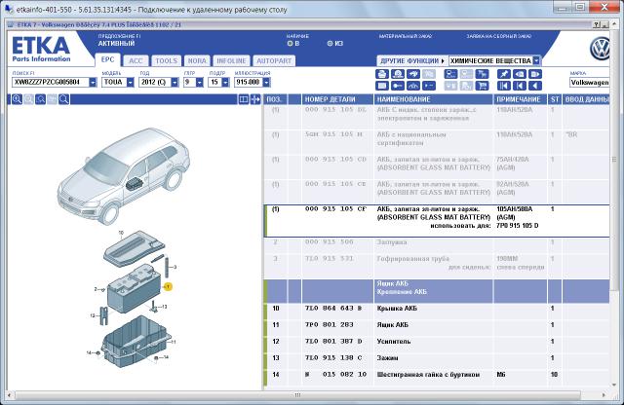Click the small arrow-dash icon right of gauge
This screenshot has width=624, height=405.
pos(429,86)
